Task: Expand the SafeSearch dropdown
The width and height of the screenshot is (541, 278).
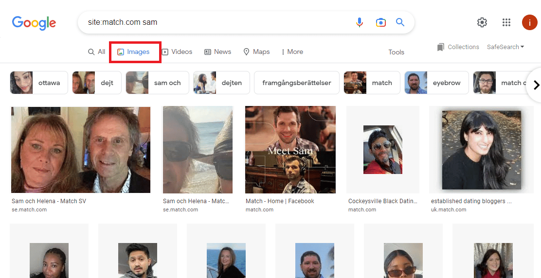Action: (x=505, y=47)
